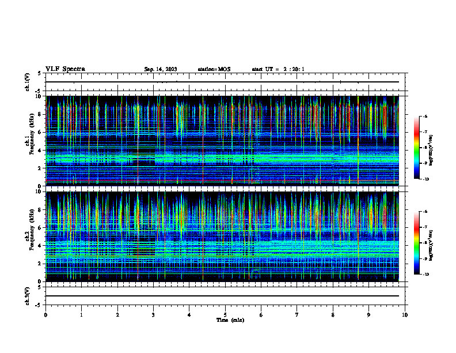The height and width of the screenshot is (353, 456).
Task: Click the "Time (min)" x-axis label
Action: [x=230, y=320]
